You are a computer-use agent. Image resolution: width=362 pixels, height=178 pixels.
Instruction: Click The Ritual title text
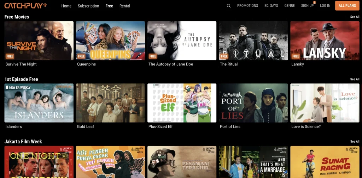[x=229, y=64]
